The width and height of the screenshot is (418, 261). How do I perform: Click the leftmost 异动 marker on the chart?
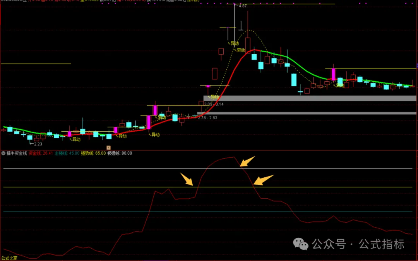pyautogui.click(x=76, y=139)
